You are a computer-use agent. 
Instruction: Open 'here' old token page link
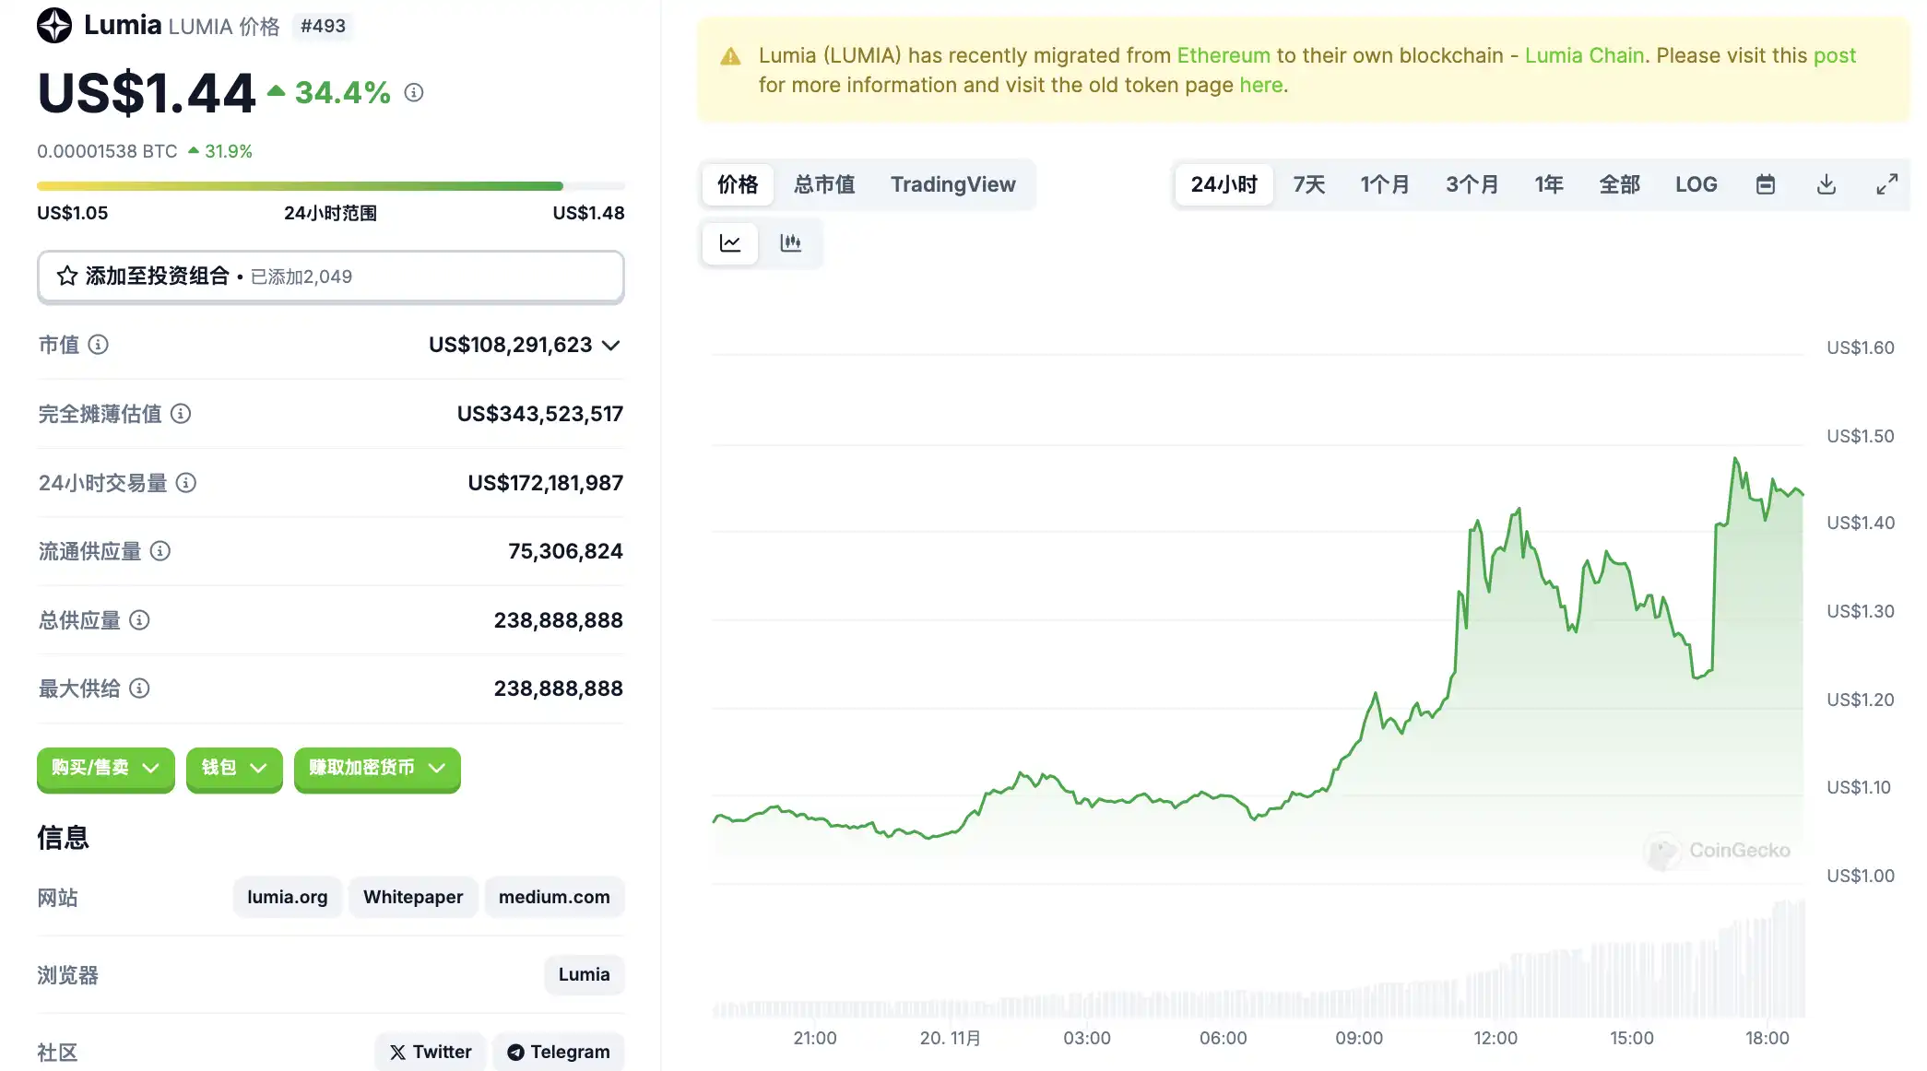(1260, 85)
